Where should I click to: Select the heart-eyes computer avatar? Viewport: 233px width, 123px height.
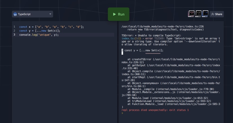191,14
